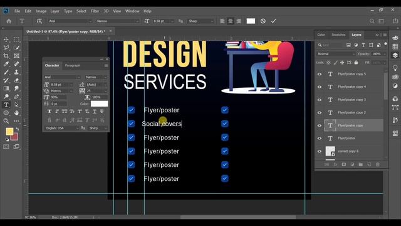Select the Hand tool
Viewport: 401px width, 226px height.
(16, 113)
